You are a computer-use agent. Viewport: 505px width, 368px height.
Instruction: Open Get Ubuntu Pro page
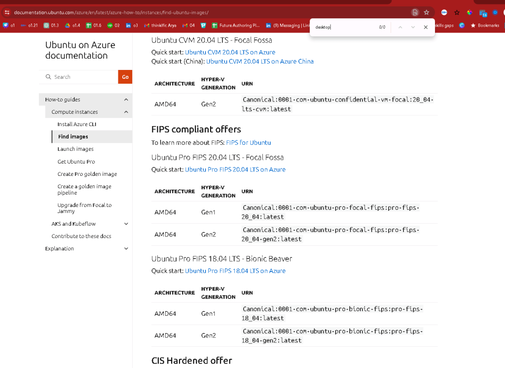76,162
